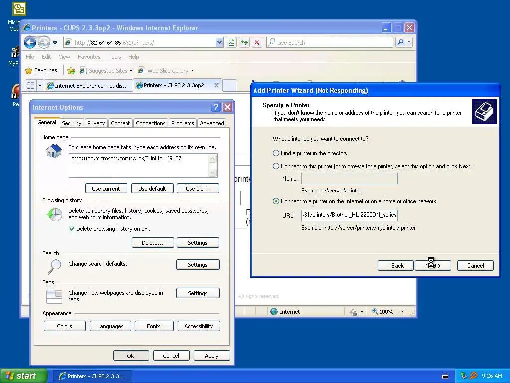This screenshot has width=510, height=383.
Task: Open the zoom level 100% dropdown
Action: pyautogui.click(x=402, y=311)
